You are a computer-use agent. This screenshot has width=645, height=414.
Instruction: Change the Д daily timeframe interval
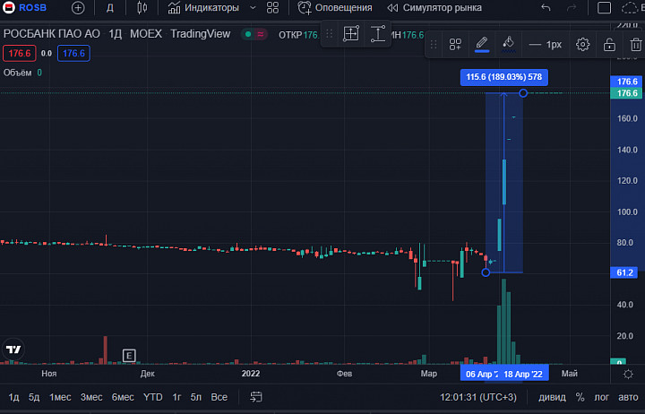click(110, 7)
